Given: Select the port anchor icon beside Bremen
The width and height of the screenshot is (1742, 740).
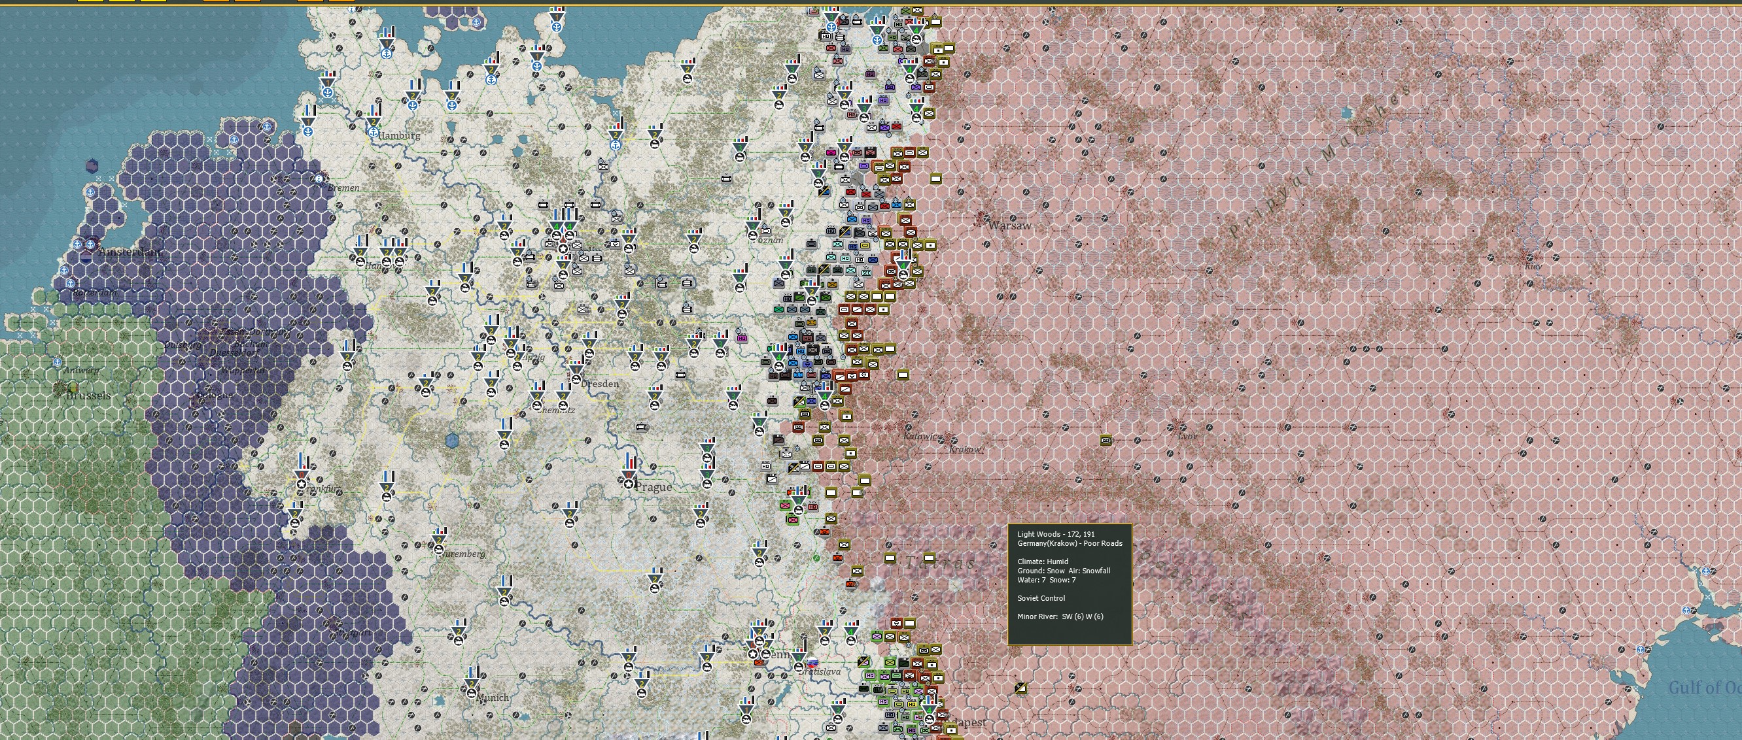Looking at the screenshot, I should point(318,179).
